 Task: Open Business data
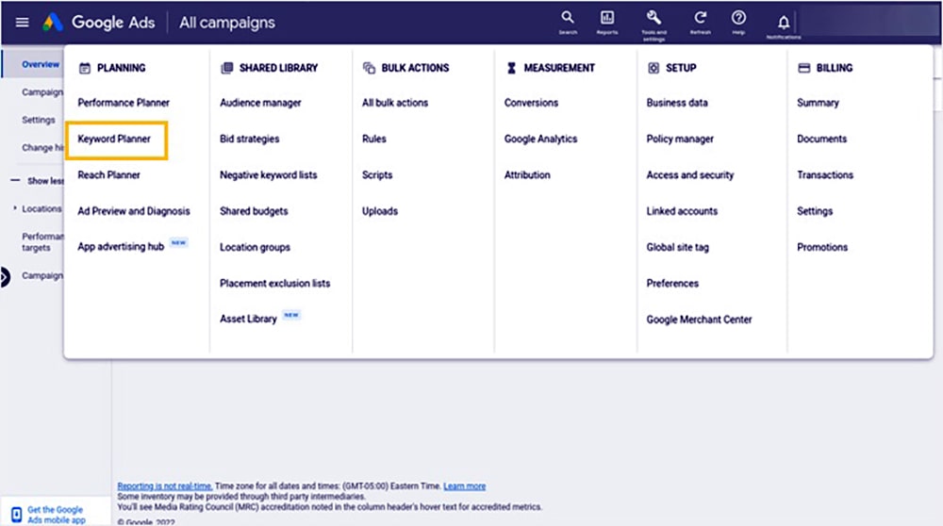[x=677, y=103]
